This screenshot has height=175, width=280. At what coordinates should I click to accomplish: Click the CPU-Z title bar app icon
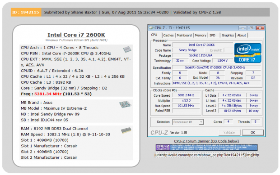pyautogui.click(x=151, y=28)
